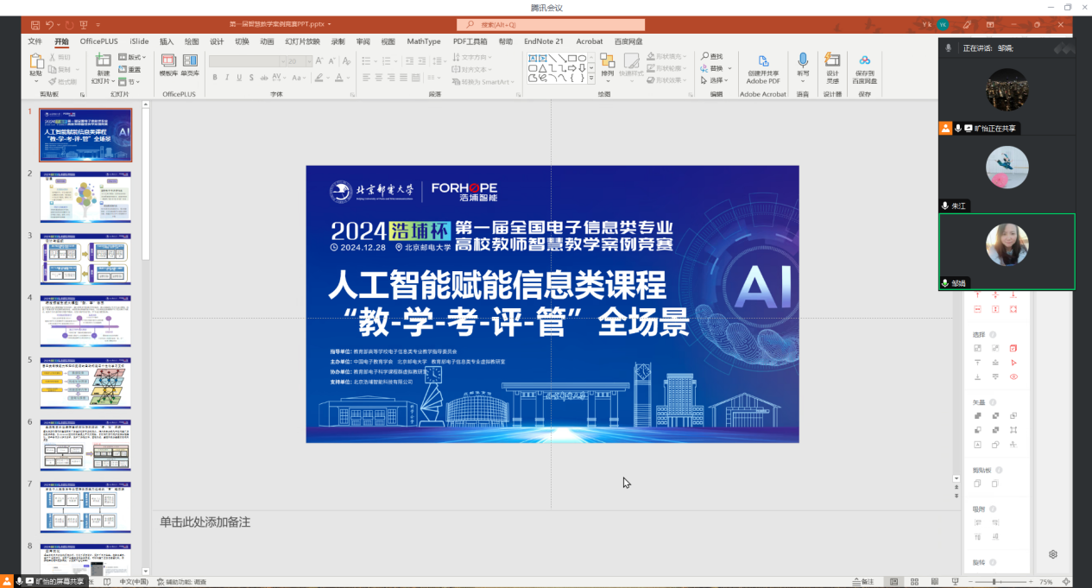
Task: Click the YK account avatar
Action: pos(944,25)
